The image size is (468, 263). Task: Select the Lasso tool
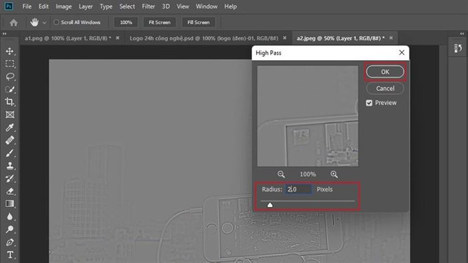9,77
